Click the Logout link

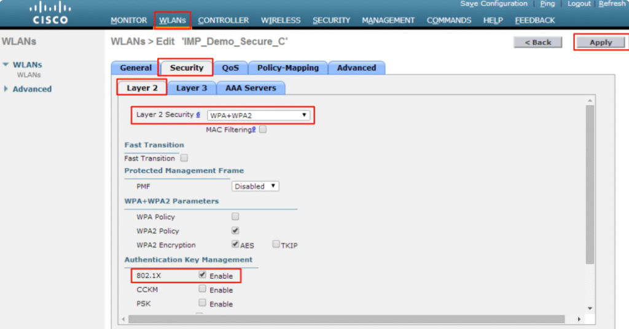pos(579,4)
